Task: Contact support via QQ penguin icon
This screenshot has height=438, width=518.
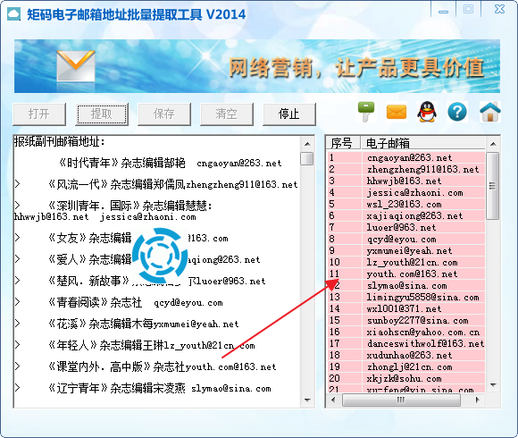Action: (427, 112)
